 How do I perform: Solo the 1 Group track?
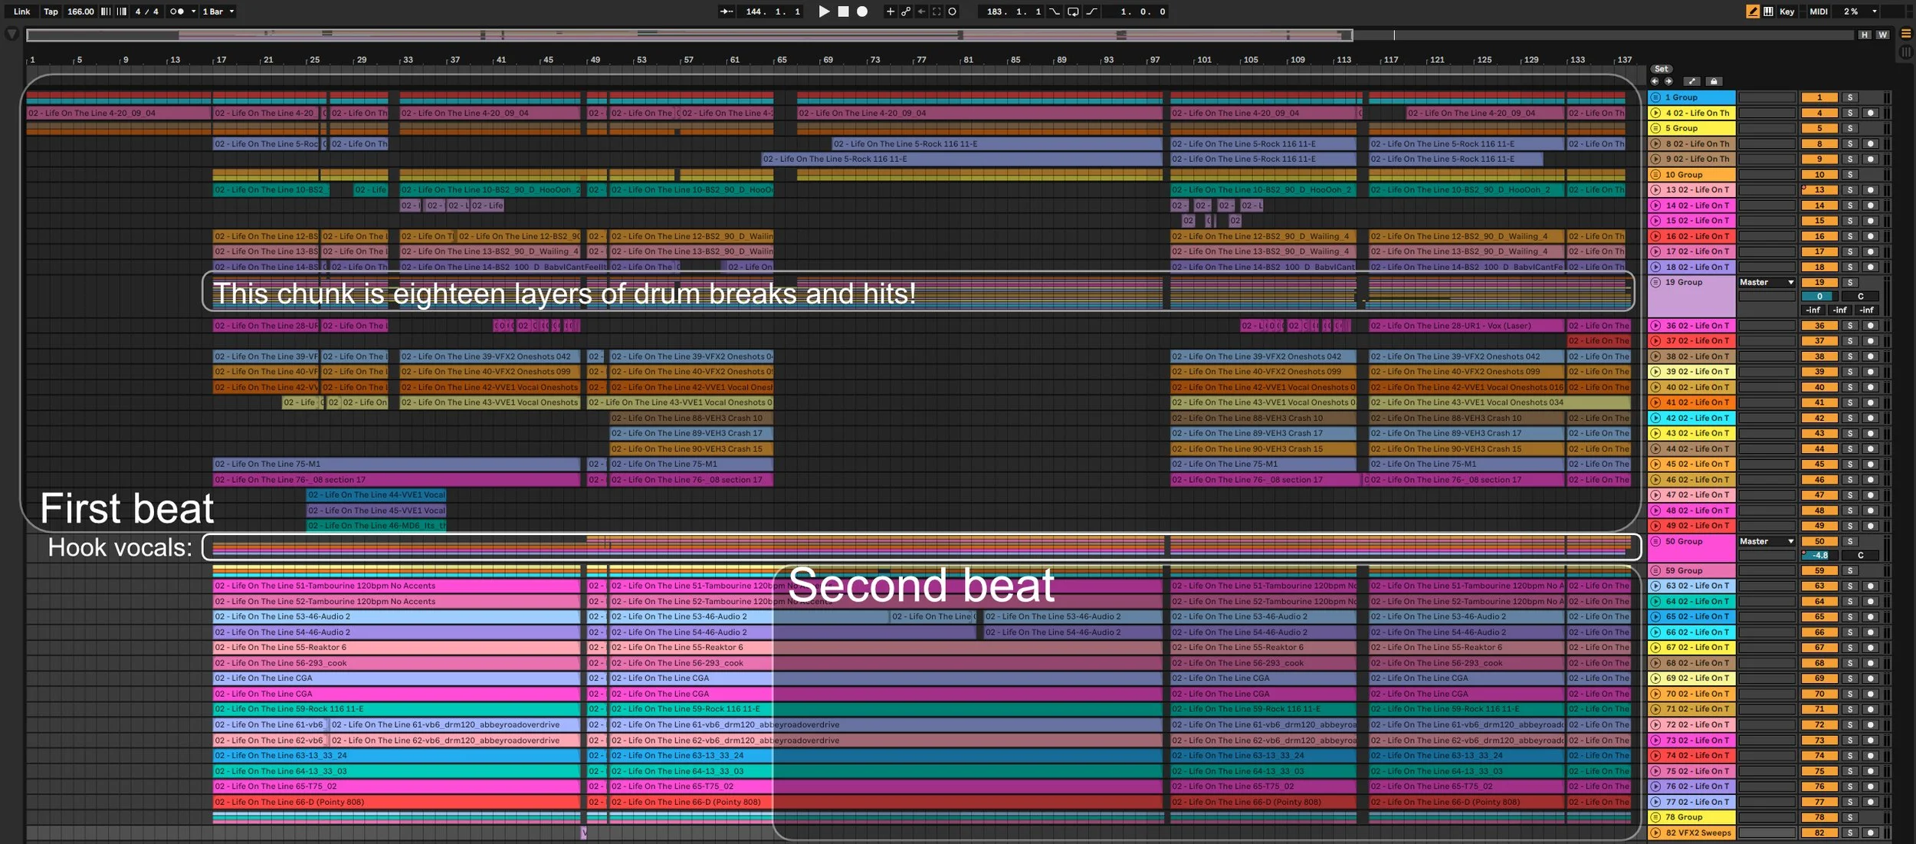click(x=1850, y=97)
